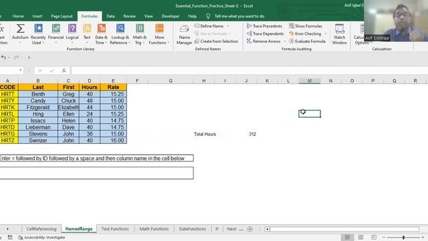Switch to Page Break Preview in status bar
Viewport: 428px width, 241px height.
pos(374,237)
